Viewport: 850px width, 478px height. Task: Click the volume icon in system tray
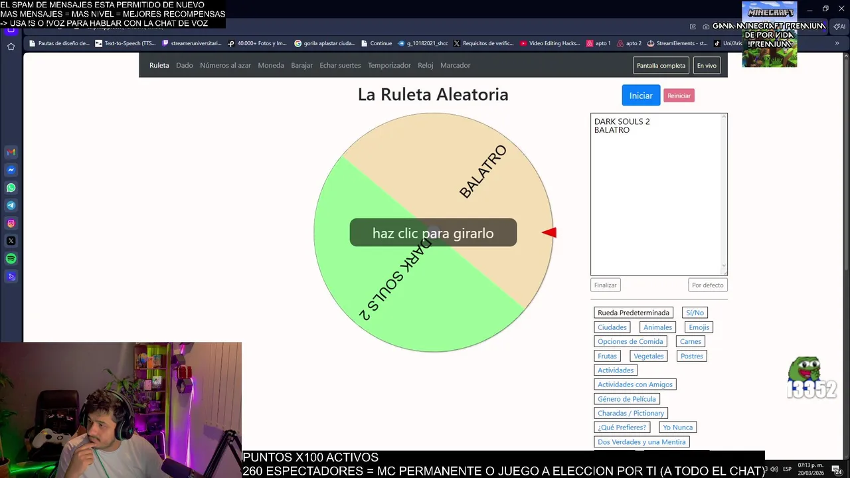click(774, 469)
